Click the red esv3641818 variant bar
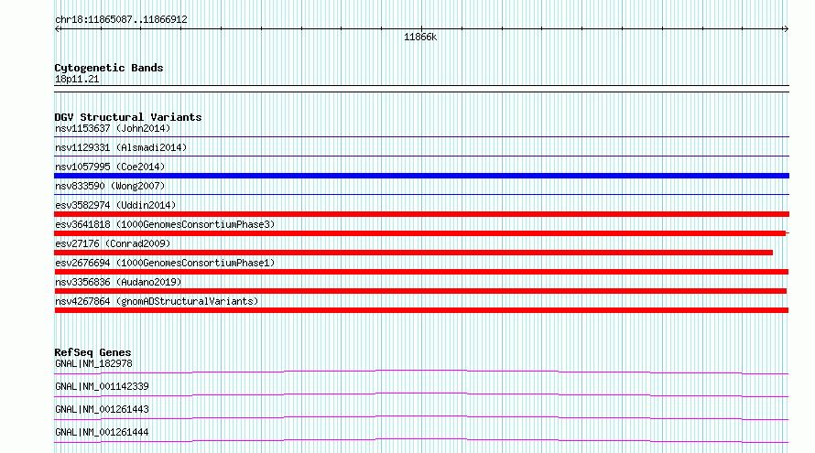The image size is (815, 453). click(x=420, y=233)
